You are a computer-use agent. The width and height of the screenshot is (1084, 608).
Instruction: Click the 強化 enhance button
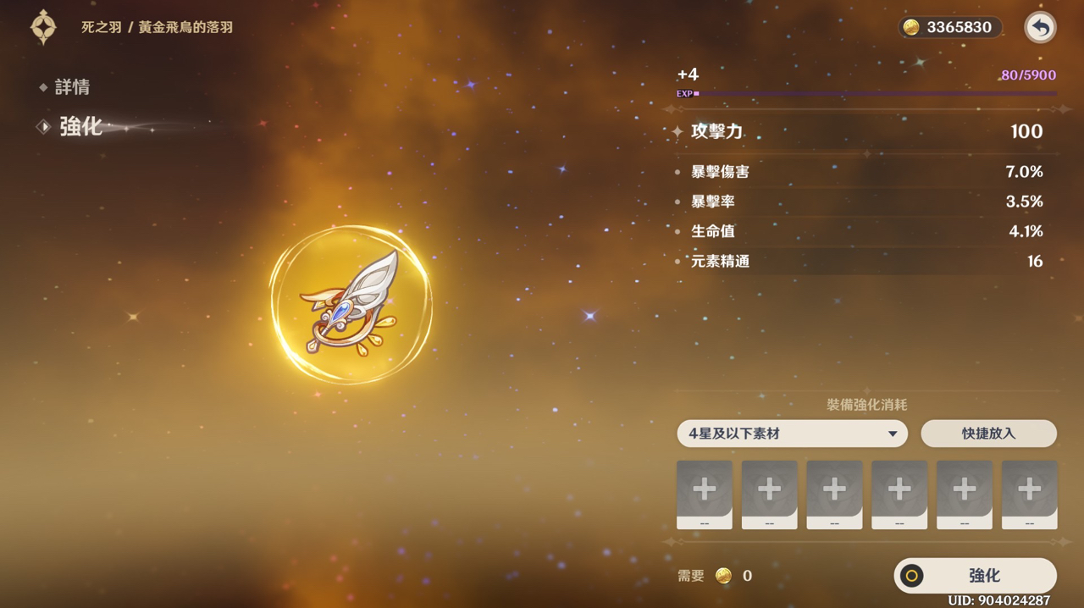(976, 576)
